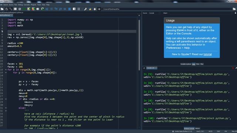Open the Search menu
The width and height of the screenshot is (237, 133).
tap(6, 5)
